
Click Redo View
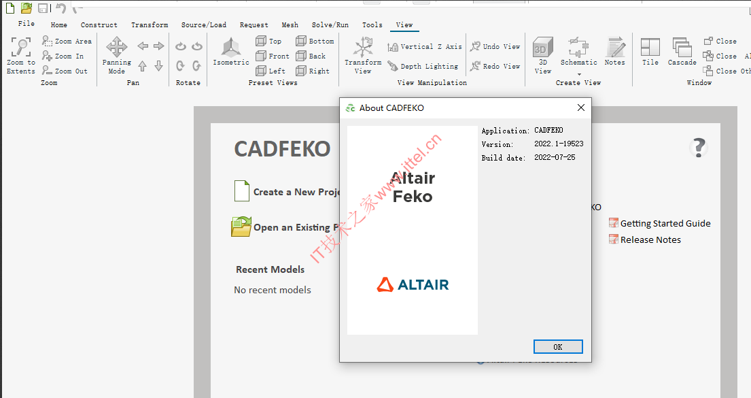(x=495, y=66)
